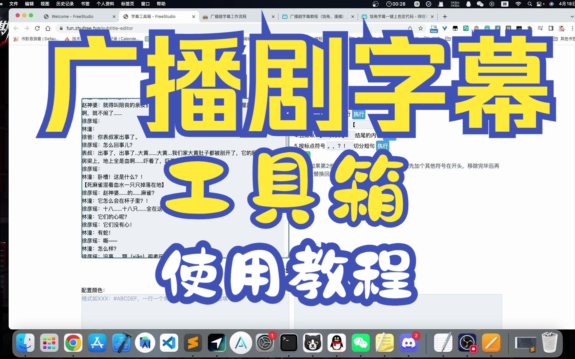Image resolution: width=575 pixels, height=359 pixels.
Task: Open Pages from the Dock
Action: (x=491, y=343)
